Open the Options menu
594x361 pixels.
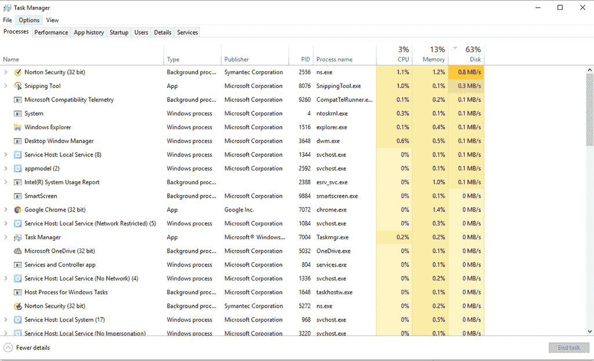29,20
